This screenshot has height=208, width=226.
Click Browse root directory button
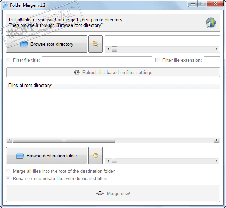(46, 44)
